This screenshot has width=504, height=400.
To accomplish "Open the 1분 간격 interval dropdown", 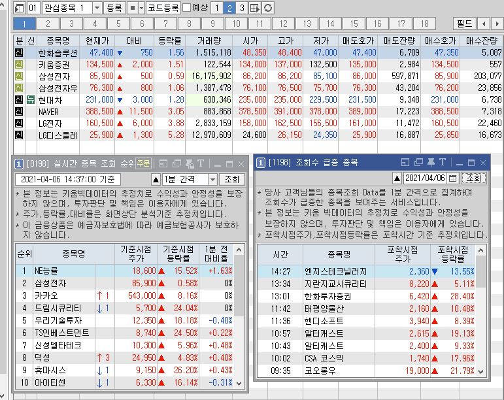I will 212,179.
